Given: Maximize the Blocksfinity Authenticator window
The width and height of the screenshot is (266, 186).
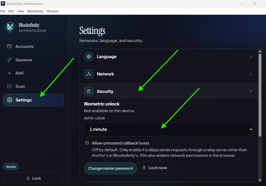Looking at the screenshot, I should pos(255,3).
